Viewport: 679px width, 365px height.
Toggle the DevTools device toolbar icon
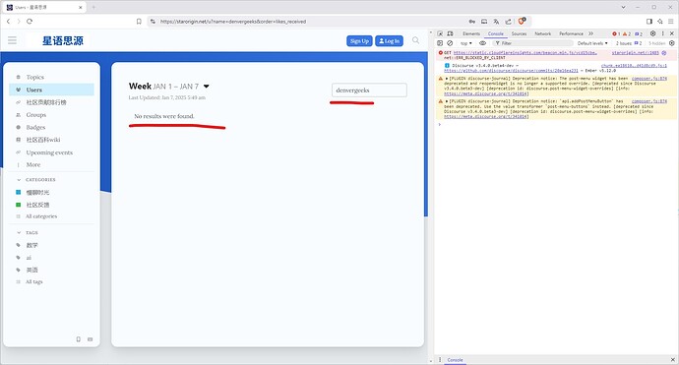point(451,33)
